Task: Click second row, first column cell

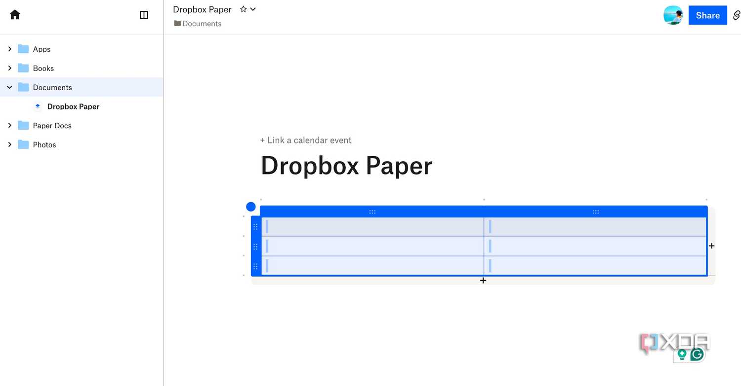Action: (x=372, y=246)
